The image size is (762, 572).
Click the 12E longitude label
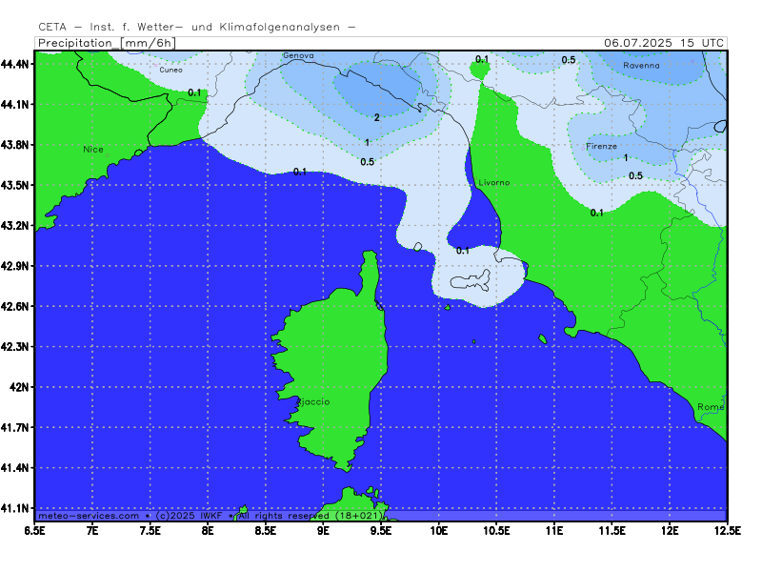(x=670, y=530)
